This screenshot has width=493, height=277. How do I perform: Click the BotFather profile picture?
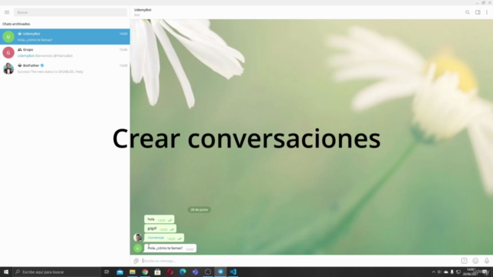[8, 68]
